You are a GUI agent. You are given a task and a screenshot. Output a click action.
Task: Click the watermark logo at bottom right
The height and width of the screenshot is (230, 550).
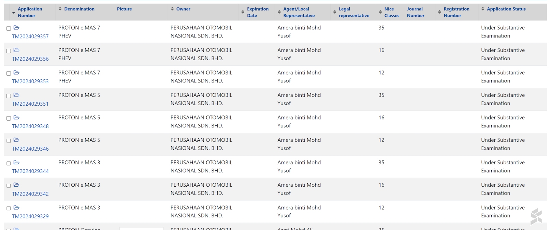(536, 217)
